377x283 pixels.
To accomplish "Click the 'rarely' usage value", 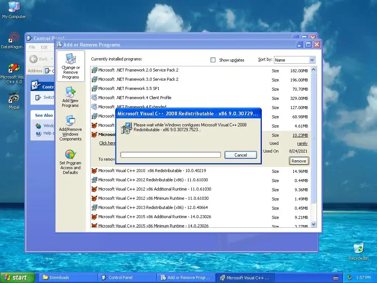I will 302,143.
